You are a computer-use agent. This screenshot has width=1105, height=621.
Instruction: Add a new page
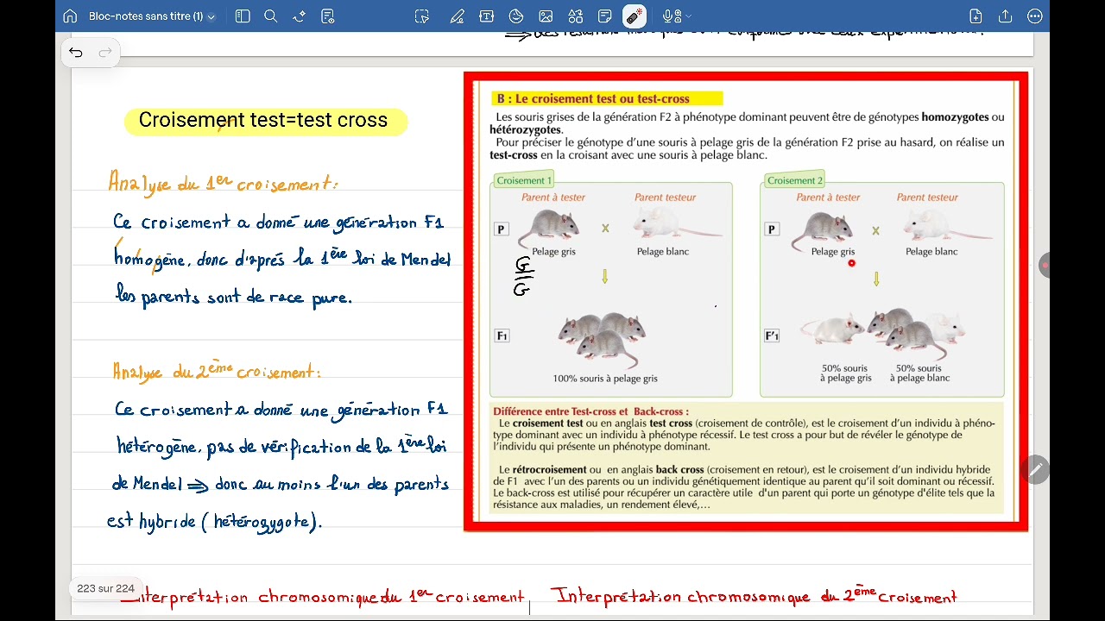976,16
